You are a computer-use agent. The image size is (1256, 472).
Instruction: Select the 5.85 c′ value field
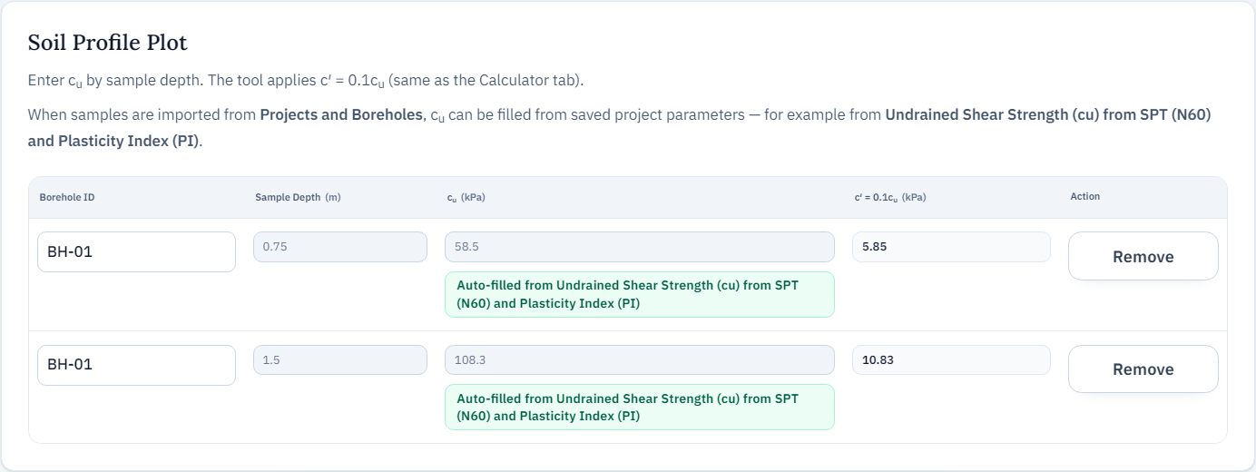pyautogui.click(x=951, y=247)
